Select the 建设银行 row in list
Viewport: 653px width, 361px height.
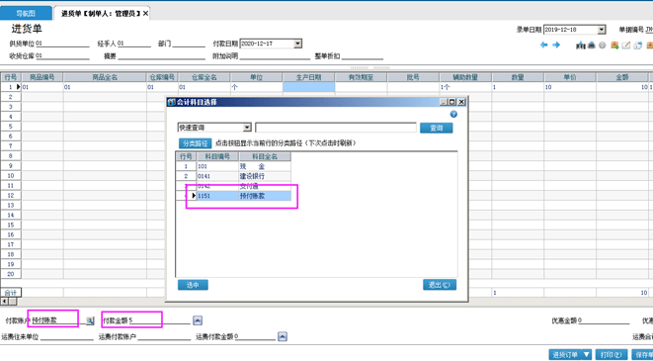pyautogui.click(x=233, y=176)
